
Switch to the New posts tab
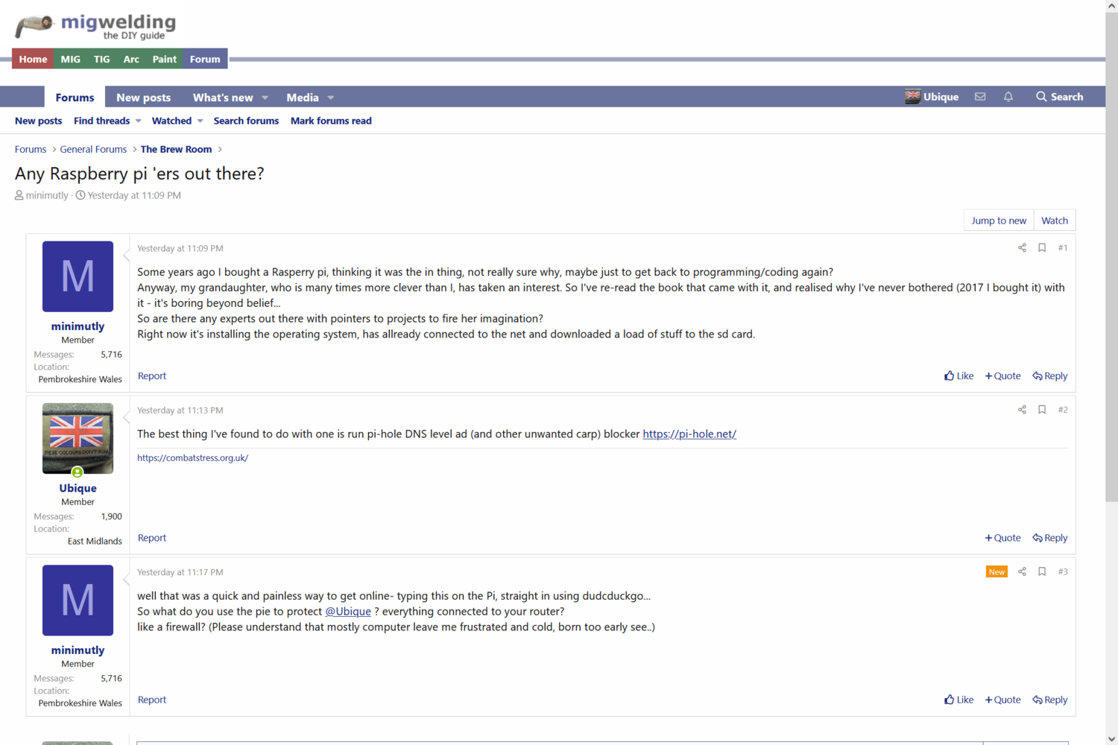point(143,98)
